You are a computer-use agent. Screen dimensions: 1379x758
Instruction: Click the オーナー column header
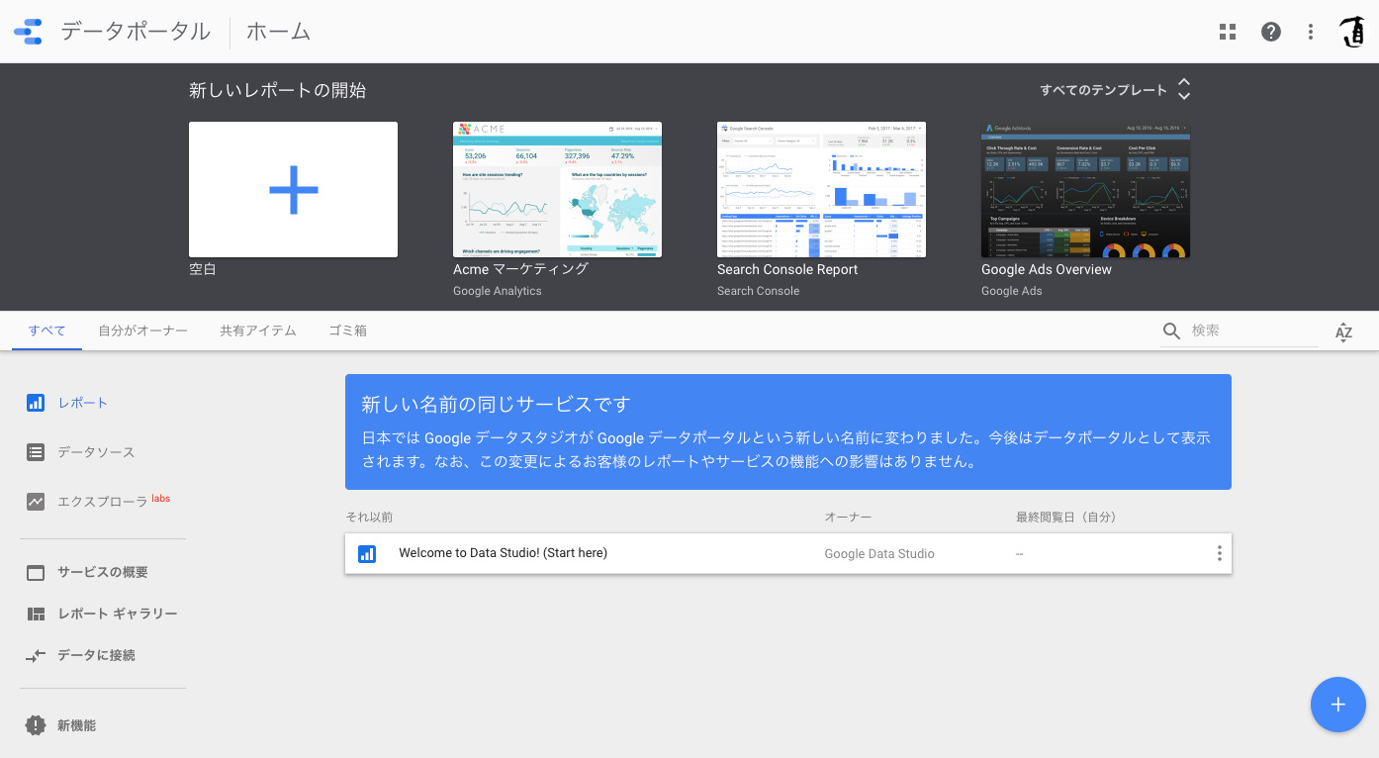click(x=848, y=518)
